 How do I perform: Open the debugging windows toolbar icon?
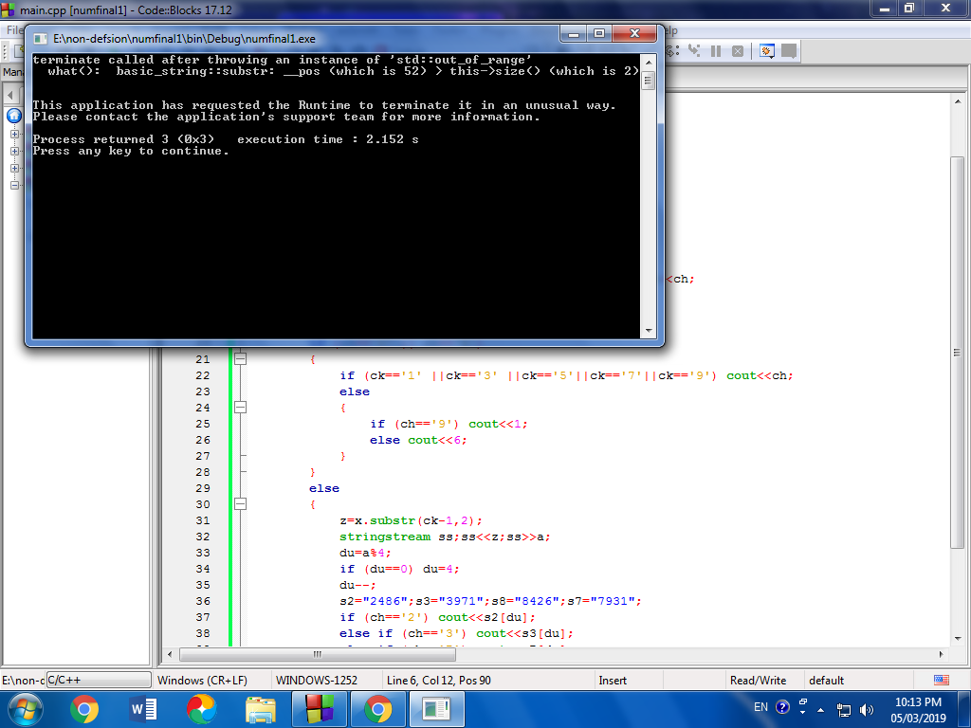[x=767, y=51]
